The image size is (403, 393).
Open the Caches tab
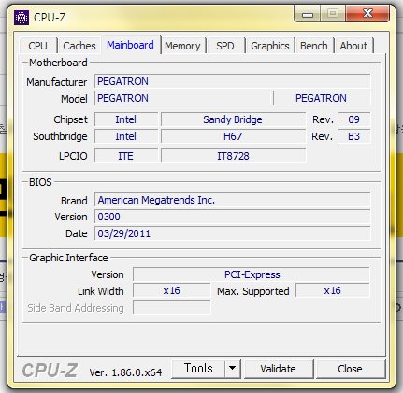point(79,46)
